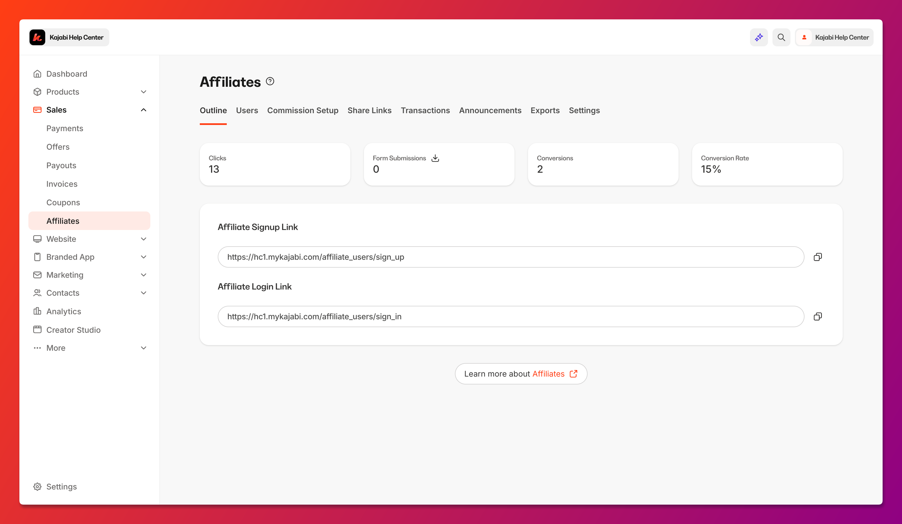Image resolution: width=902 pixels, height=524 pixels.
Task: Open the Kajabi Help Center account menu
Action: (834, 37)
